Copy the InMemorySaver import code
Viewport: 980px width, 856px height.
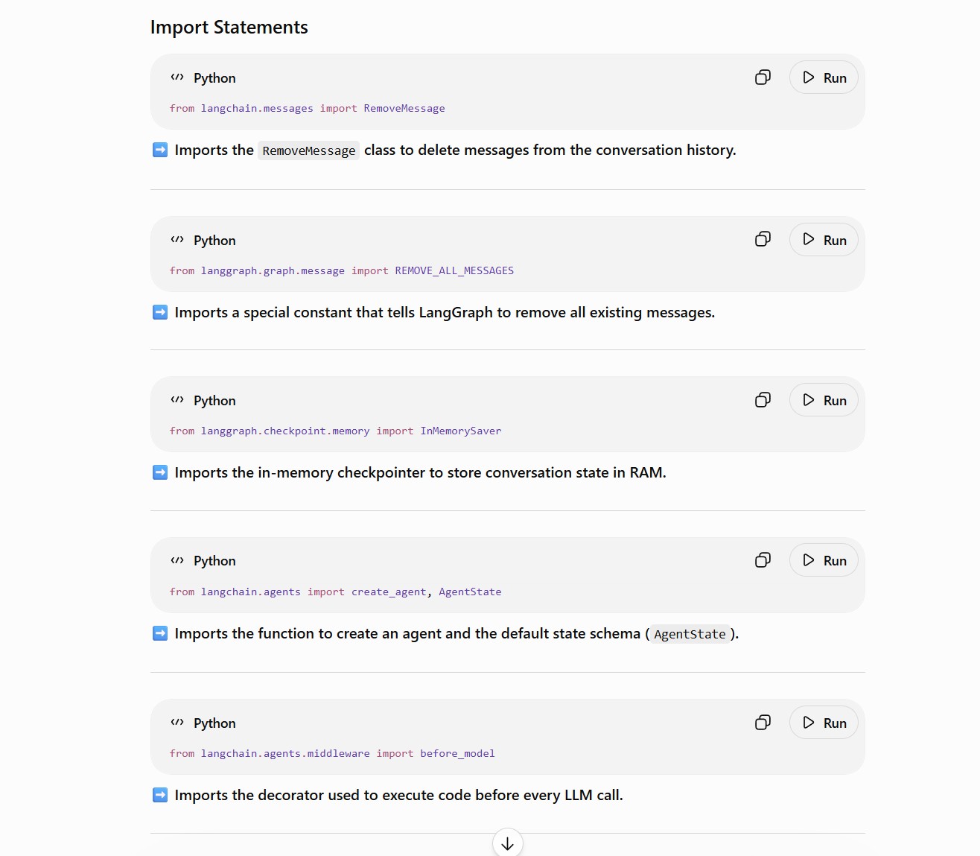pos(763,400)
